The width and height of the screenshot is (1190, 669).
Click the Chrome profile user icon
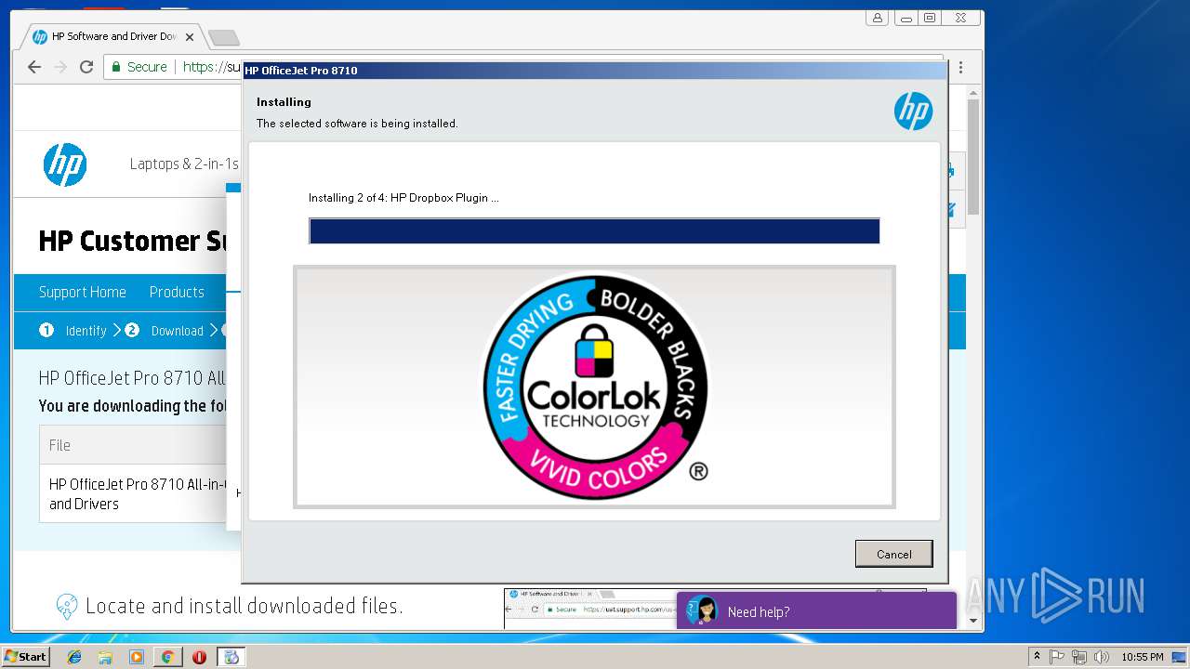[877, 18]
